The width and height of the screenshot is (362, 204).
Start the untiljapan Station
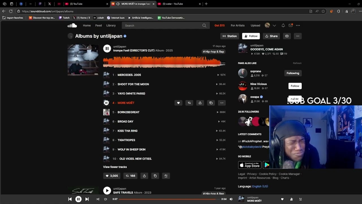(230, 36)
